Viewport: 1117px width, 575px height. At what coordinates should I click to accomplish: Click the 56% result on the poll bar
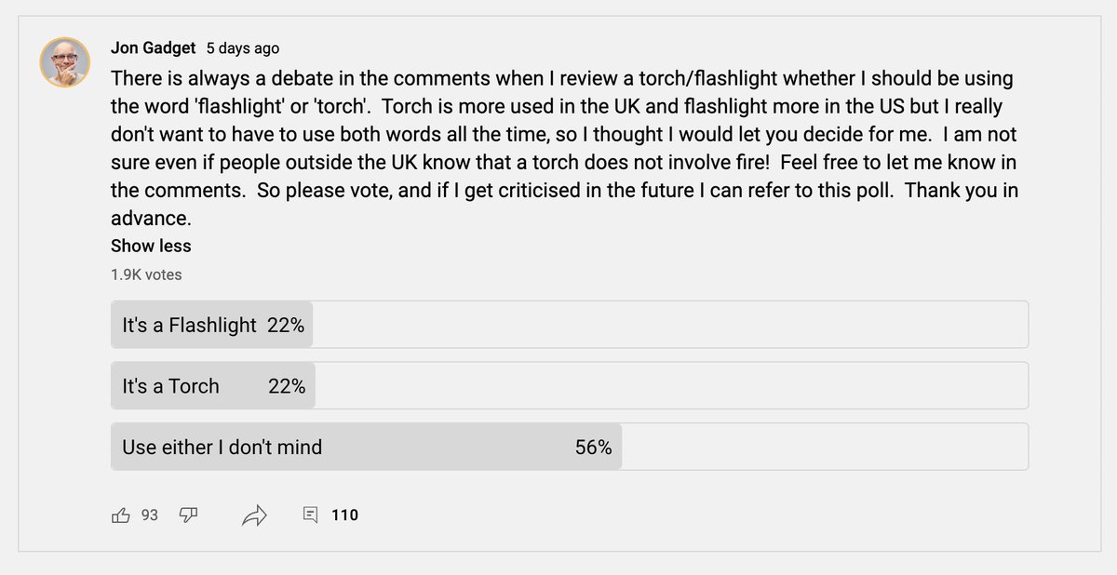coord(594,448)
